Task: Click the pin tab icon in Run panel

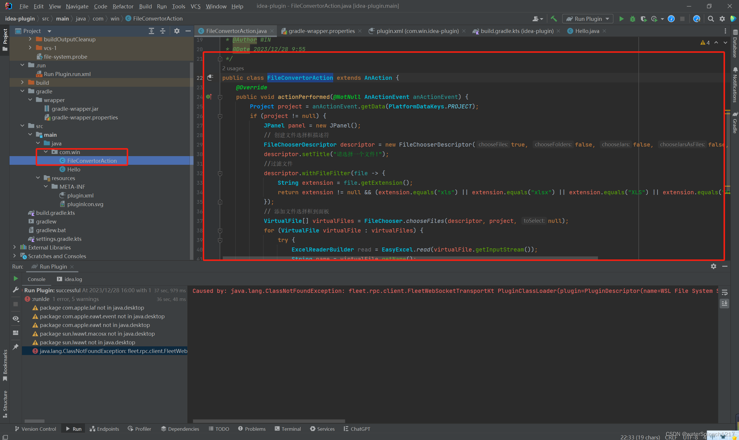Action: pyautogui.click(x=16, y=347)
